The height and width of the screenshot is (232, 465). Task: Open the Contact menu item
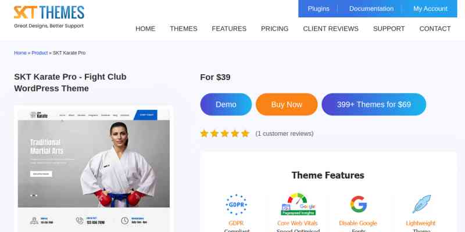coord(435,28)
